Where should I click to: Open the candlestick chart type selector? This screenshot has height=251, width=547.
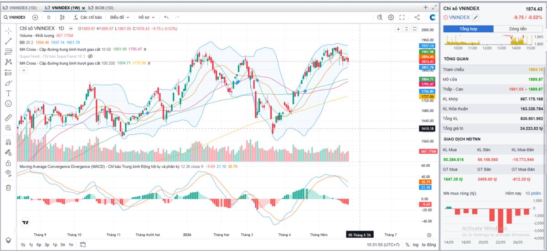62,17
